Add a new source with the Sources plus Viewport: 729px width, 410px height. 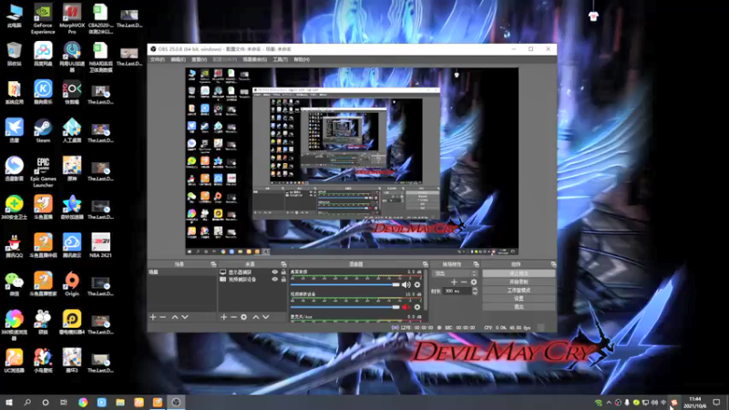tap(223, 317)
